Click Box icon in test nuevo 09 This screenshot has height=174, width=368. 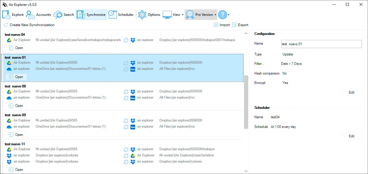(x=133, y=127)
